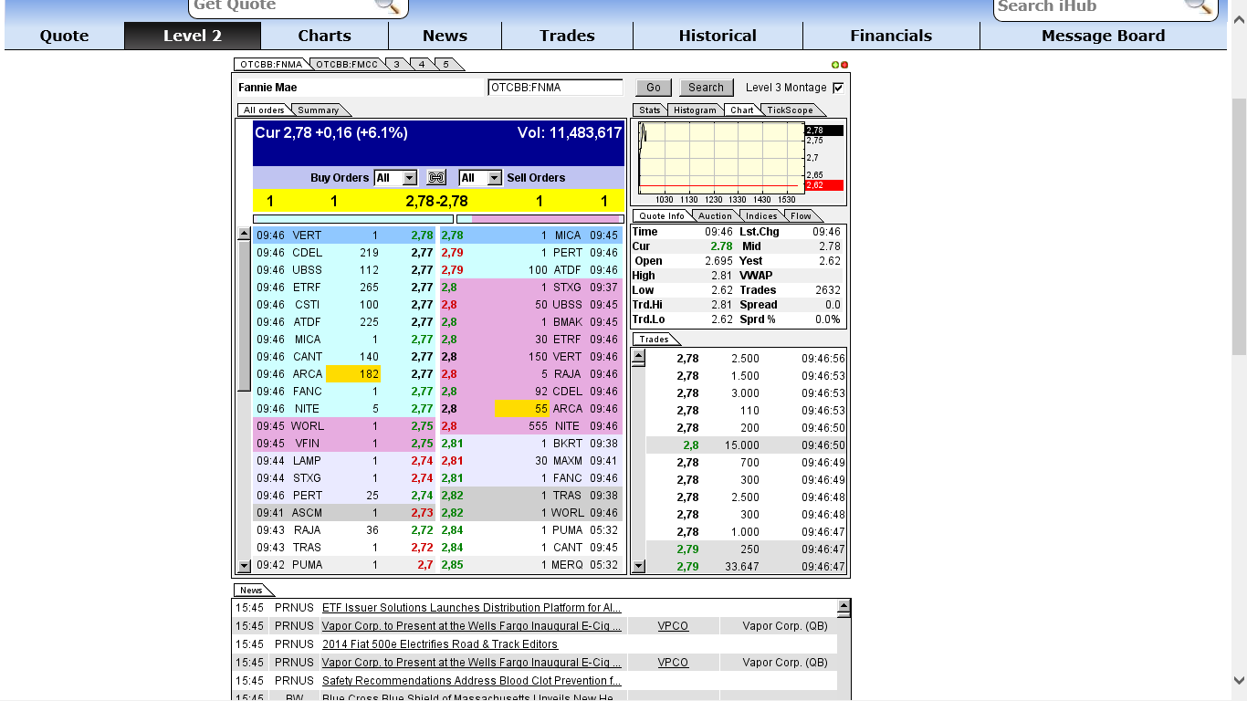Open the Fiat 500e news headline
Image resolution: width=1247 pixels, height=701 pixels.
point(439,644)
